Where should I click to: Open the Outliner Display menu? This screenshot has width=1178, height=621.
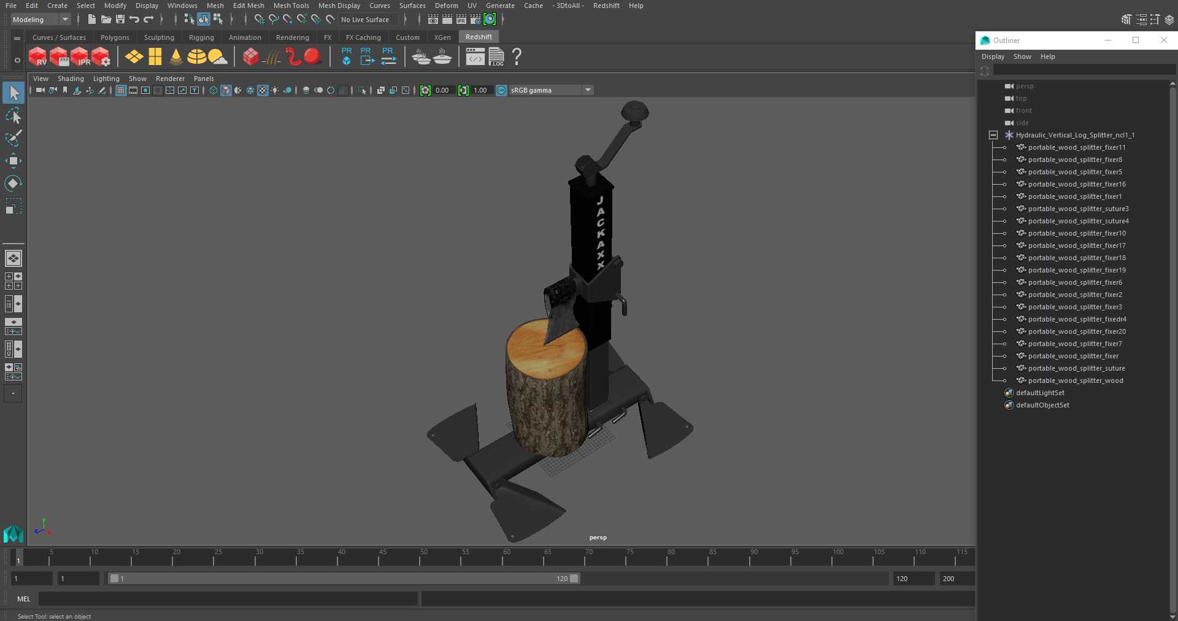(993, 56)
